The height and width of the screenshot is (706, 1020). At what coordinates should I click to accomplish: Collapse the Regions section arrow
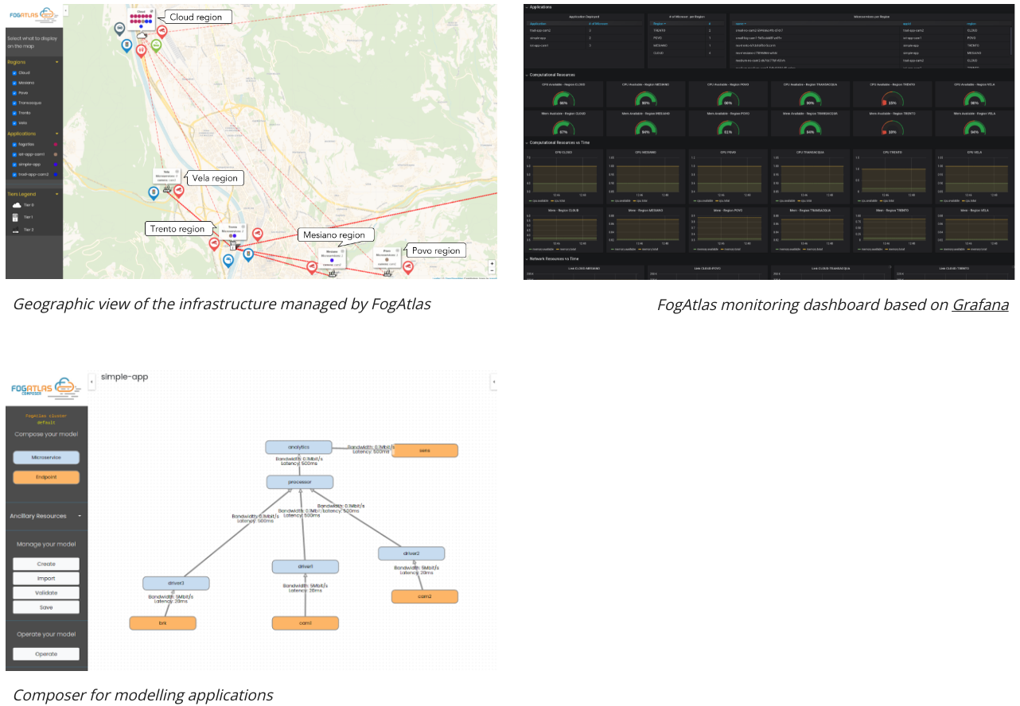tap(56, 61)
